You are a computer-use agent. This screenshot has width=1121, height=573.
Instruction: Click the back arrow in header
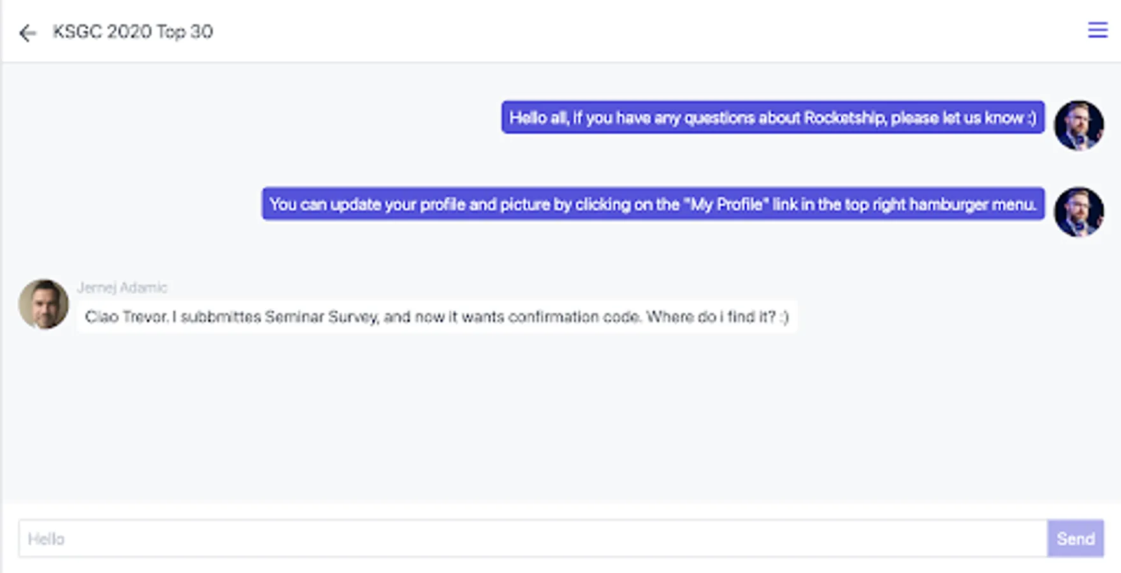click(x=27, y=32)
